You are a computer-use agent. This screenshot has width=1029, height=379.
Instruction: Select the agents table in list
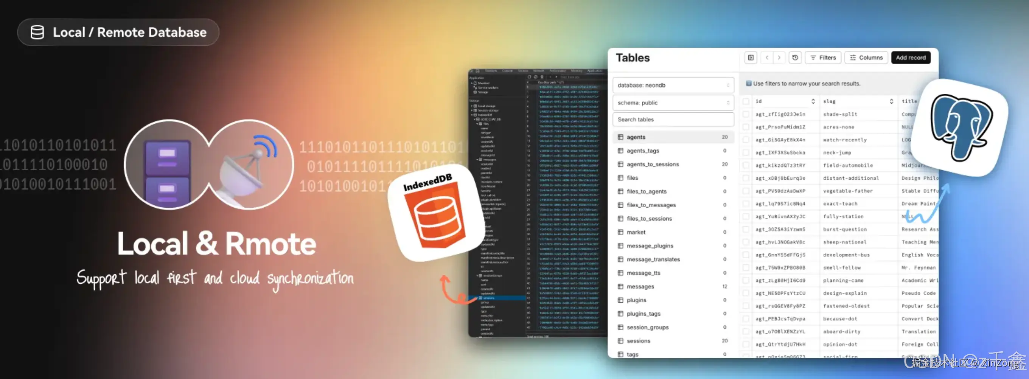point(673,137)
